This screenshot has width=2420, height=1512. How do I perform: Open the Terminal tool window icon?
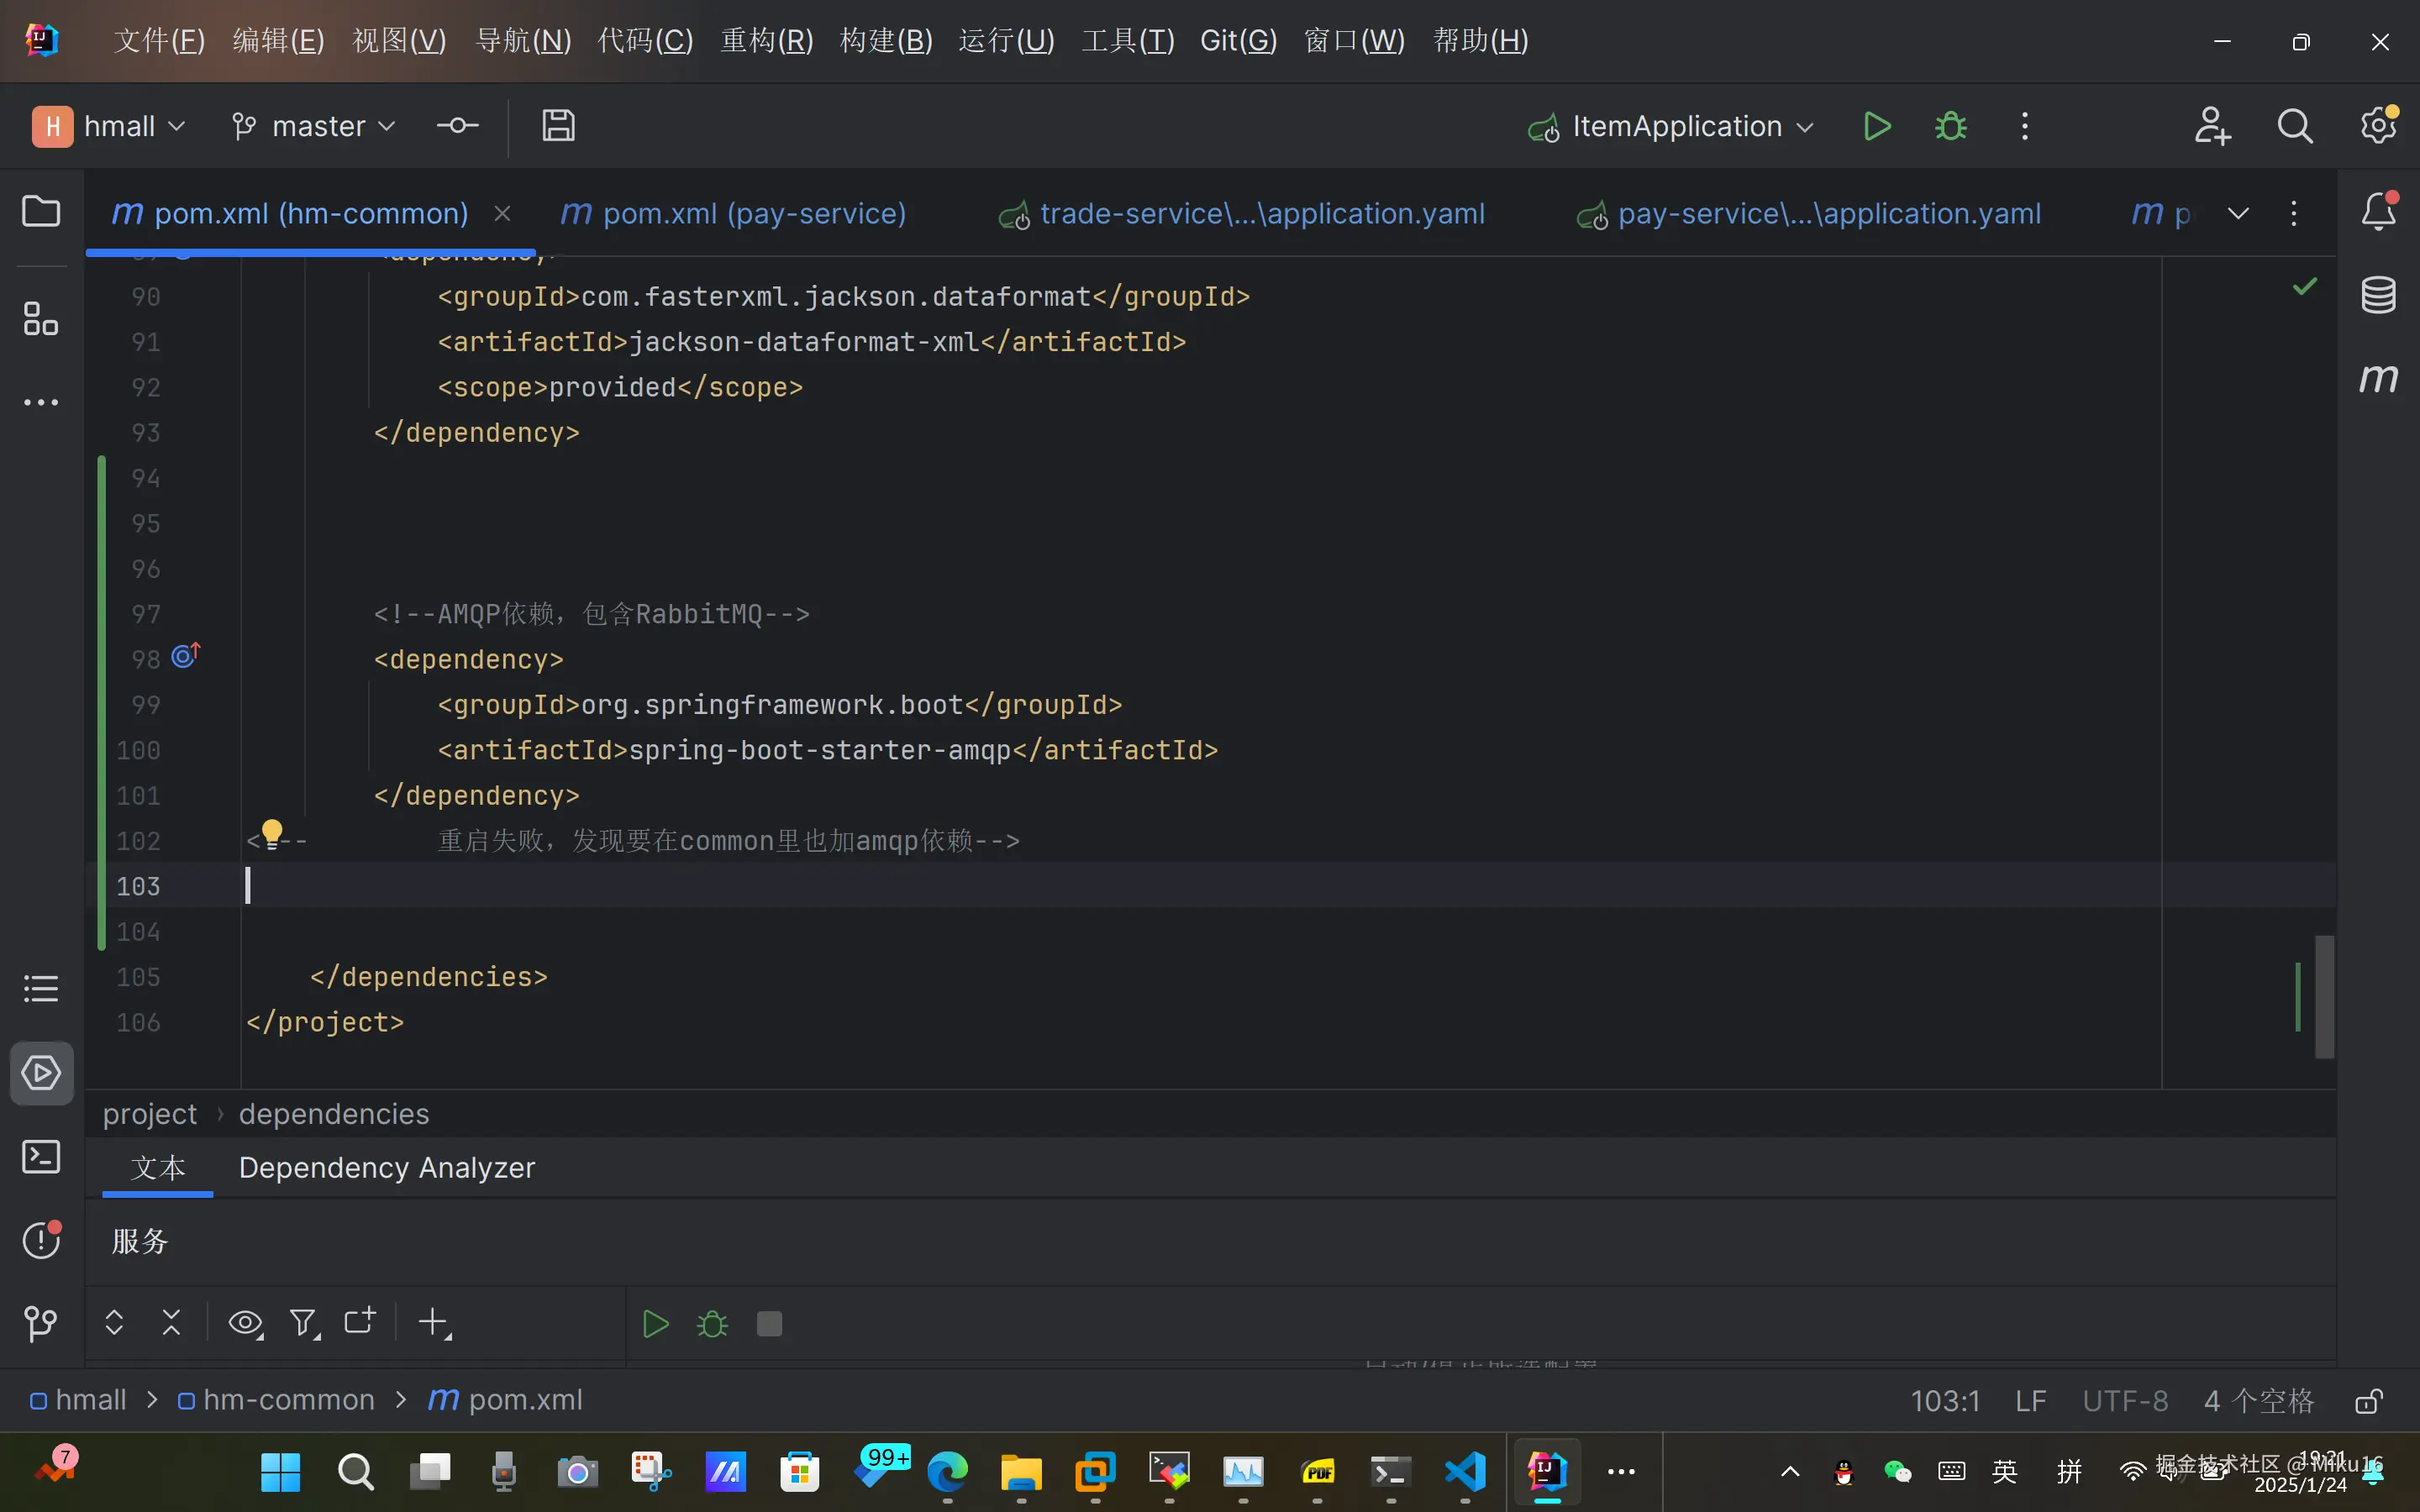(x=41, y=1157)
